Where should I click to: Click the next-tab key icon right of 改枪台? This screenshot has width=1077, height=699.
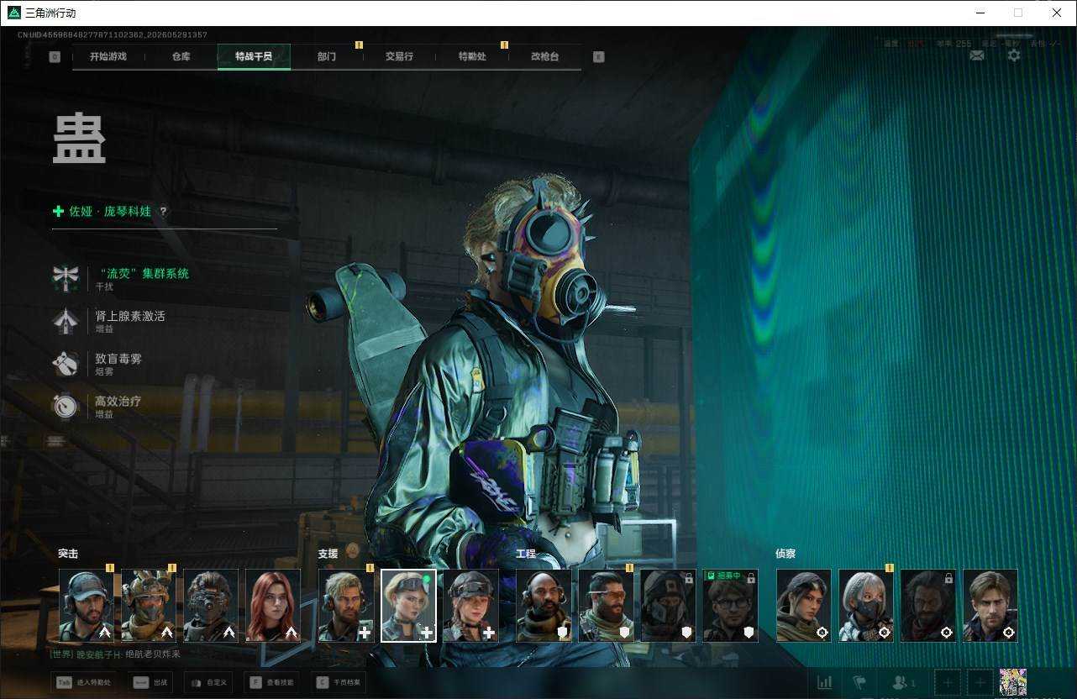pos(598,57)
